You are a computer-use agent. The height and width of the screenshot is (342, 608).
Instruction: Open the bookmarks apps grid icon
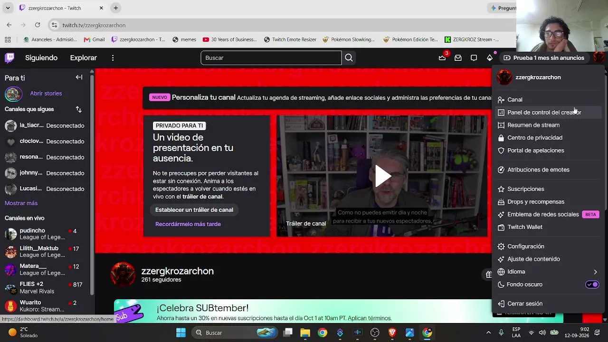click(x=8, y=39)
